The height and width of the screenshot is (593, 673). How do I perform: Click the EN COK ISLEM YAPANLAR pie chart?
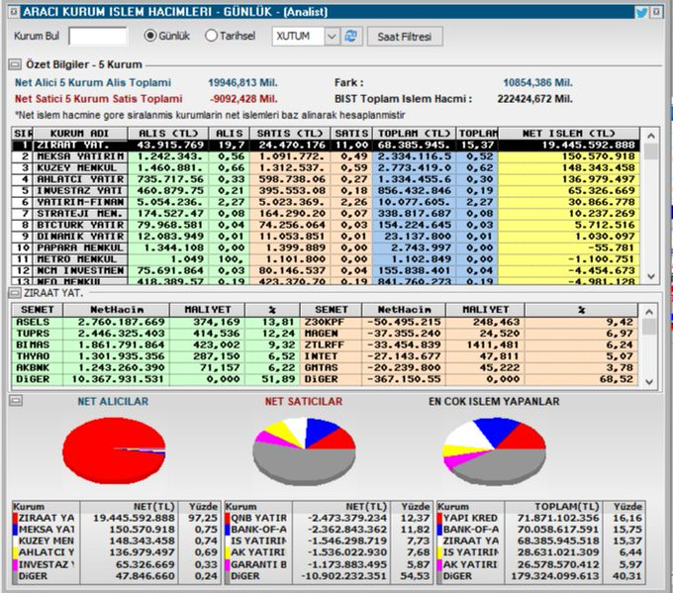[x=495, y=451]
